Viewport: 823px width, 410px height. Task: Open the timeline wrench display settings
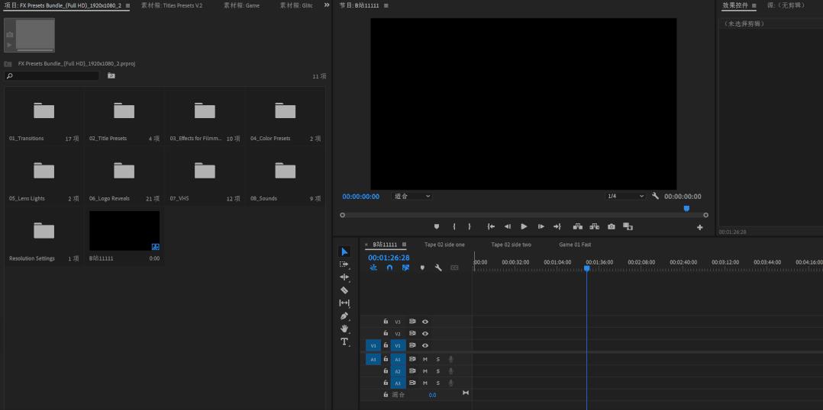click(x=438, y=267)
